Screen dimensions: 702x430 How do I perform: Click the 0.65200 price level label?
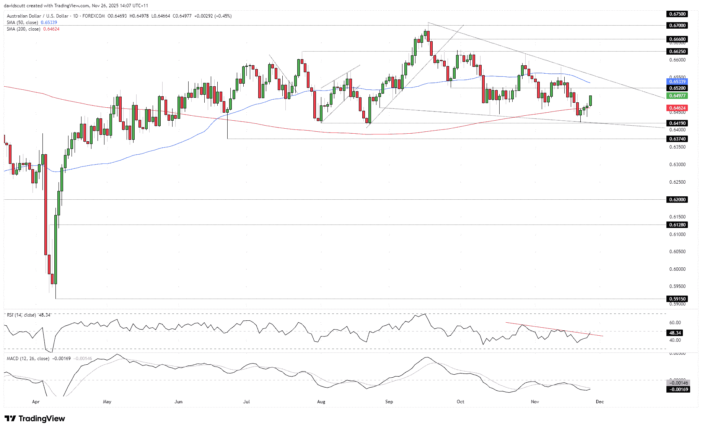(677, 88)
